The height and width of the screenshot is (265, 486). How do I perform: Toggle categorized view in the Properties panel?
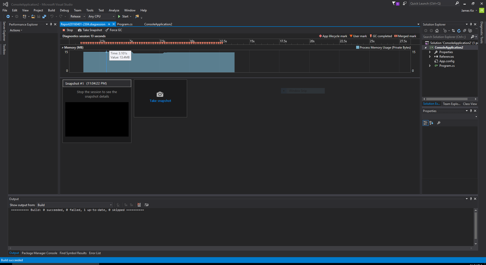click(425, 123)
